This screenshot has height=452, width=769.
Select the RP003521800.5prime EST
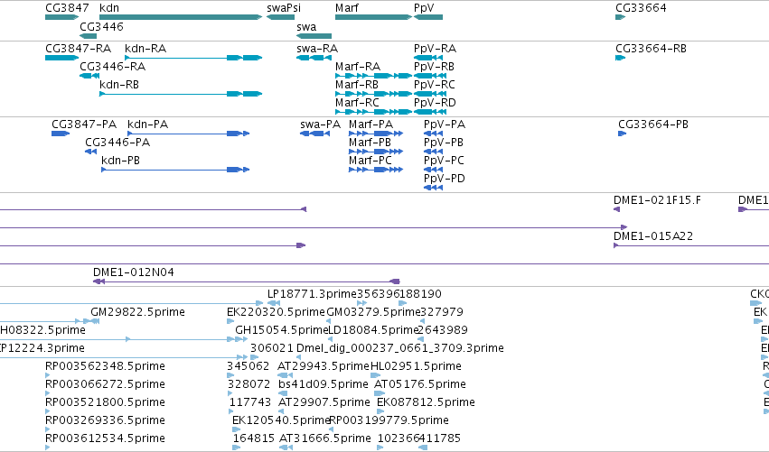coord(105,402)
